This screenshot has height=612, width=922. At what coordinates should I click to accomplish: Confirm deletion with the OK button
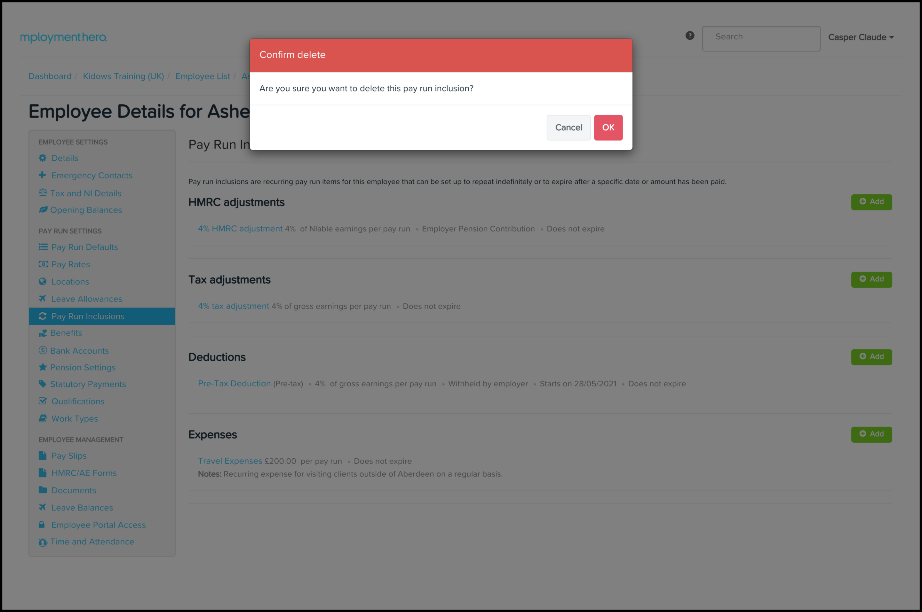click(x=608, y=128)
